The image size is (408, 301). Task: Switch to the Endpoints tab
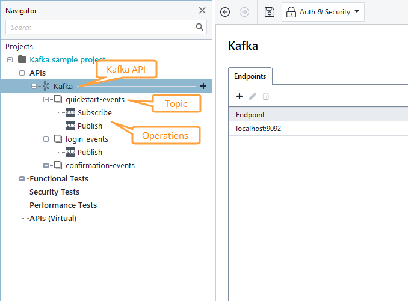250,76
